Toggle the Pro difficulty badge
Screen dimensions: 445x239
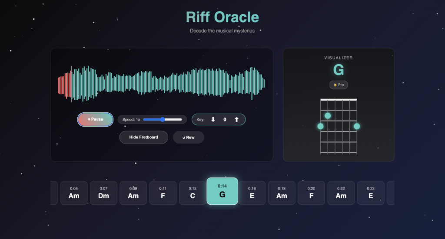click(x=339, y=85)
